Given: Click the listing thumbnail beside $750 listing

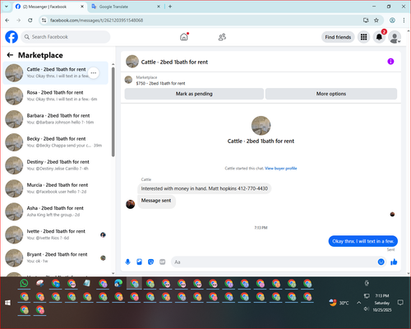Looking at the screenshot, I should pyautogui.click(x=128, y=80).
